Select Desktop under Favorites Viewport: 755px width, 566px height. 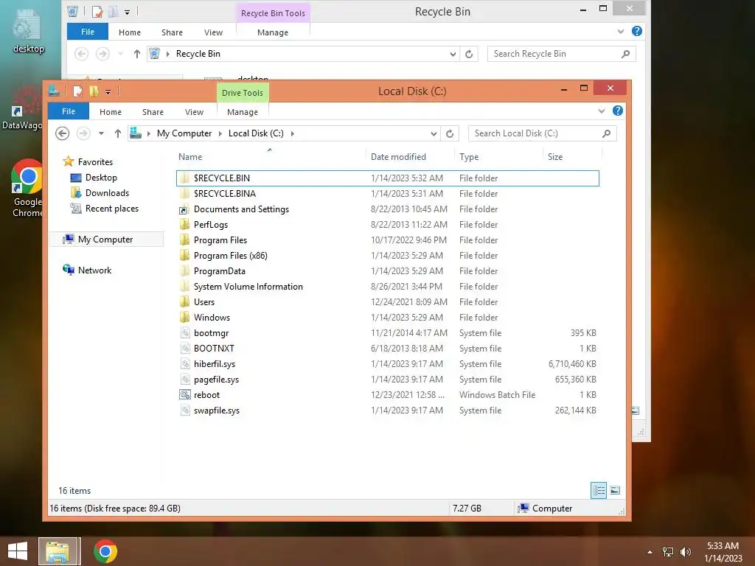point(94,178)
